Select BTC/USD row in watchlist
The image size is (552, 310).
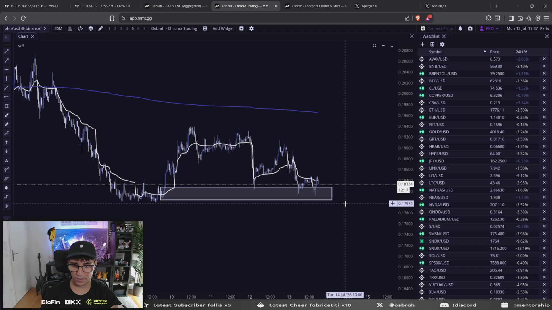tap(484, 81)
